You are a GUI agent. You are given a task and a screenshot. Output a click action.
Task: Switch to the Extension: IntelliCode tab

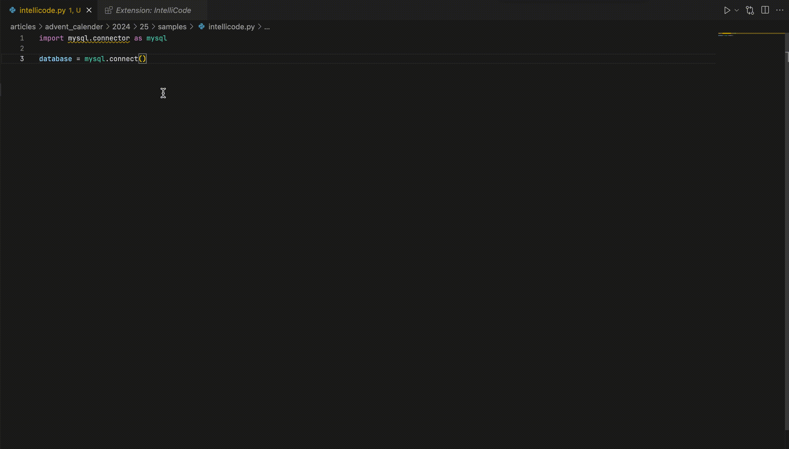click(153, 10)
